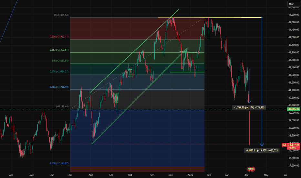Click the Mar label on time axis
Screen dimensions: 301x178
tap(227, 175)
